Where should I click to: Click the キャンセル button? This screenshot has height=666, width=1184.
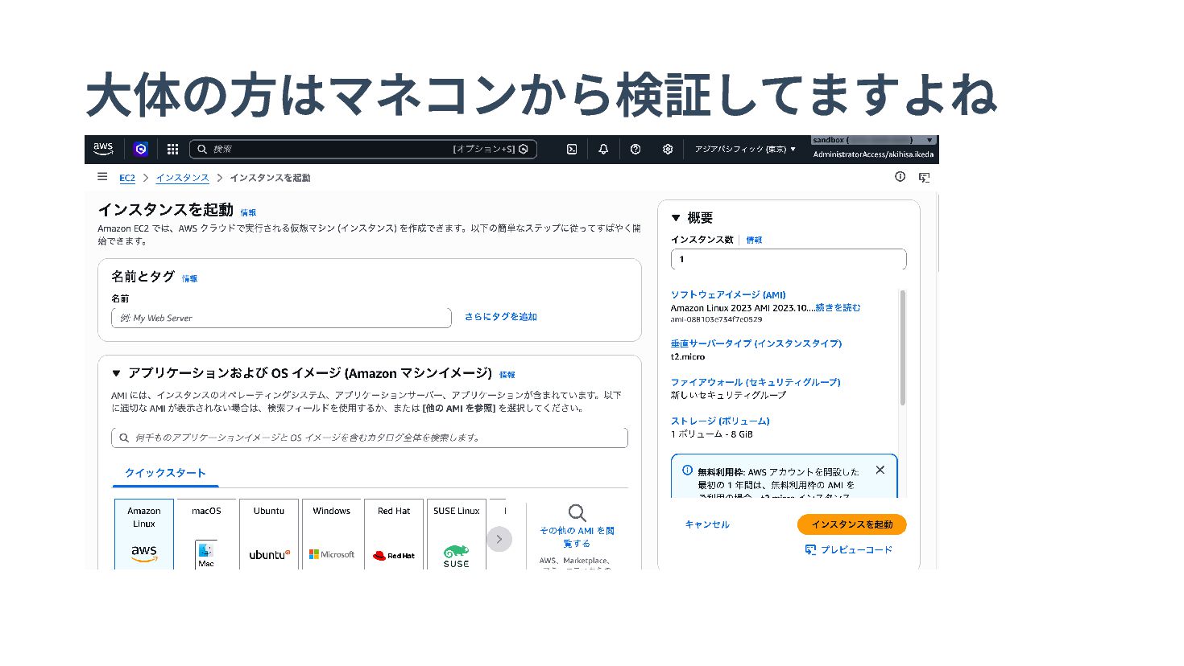pyautogui.click(x=707, y=524)
